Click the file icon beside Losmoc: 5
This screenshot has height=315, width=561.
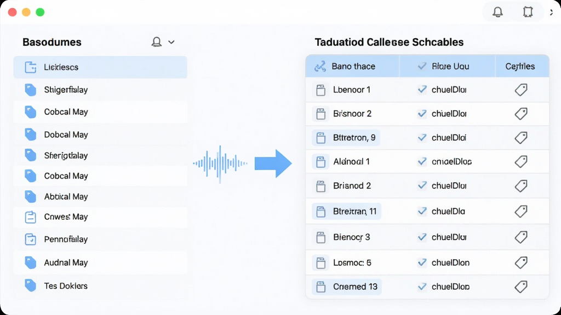click(320, 263)
